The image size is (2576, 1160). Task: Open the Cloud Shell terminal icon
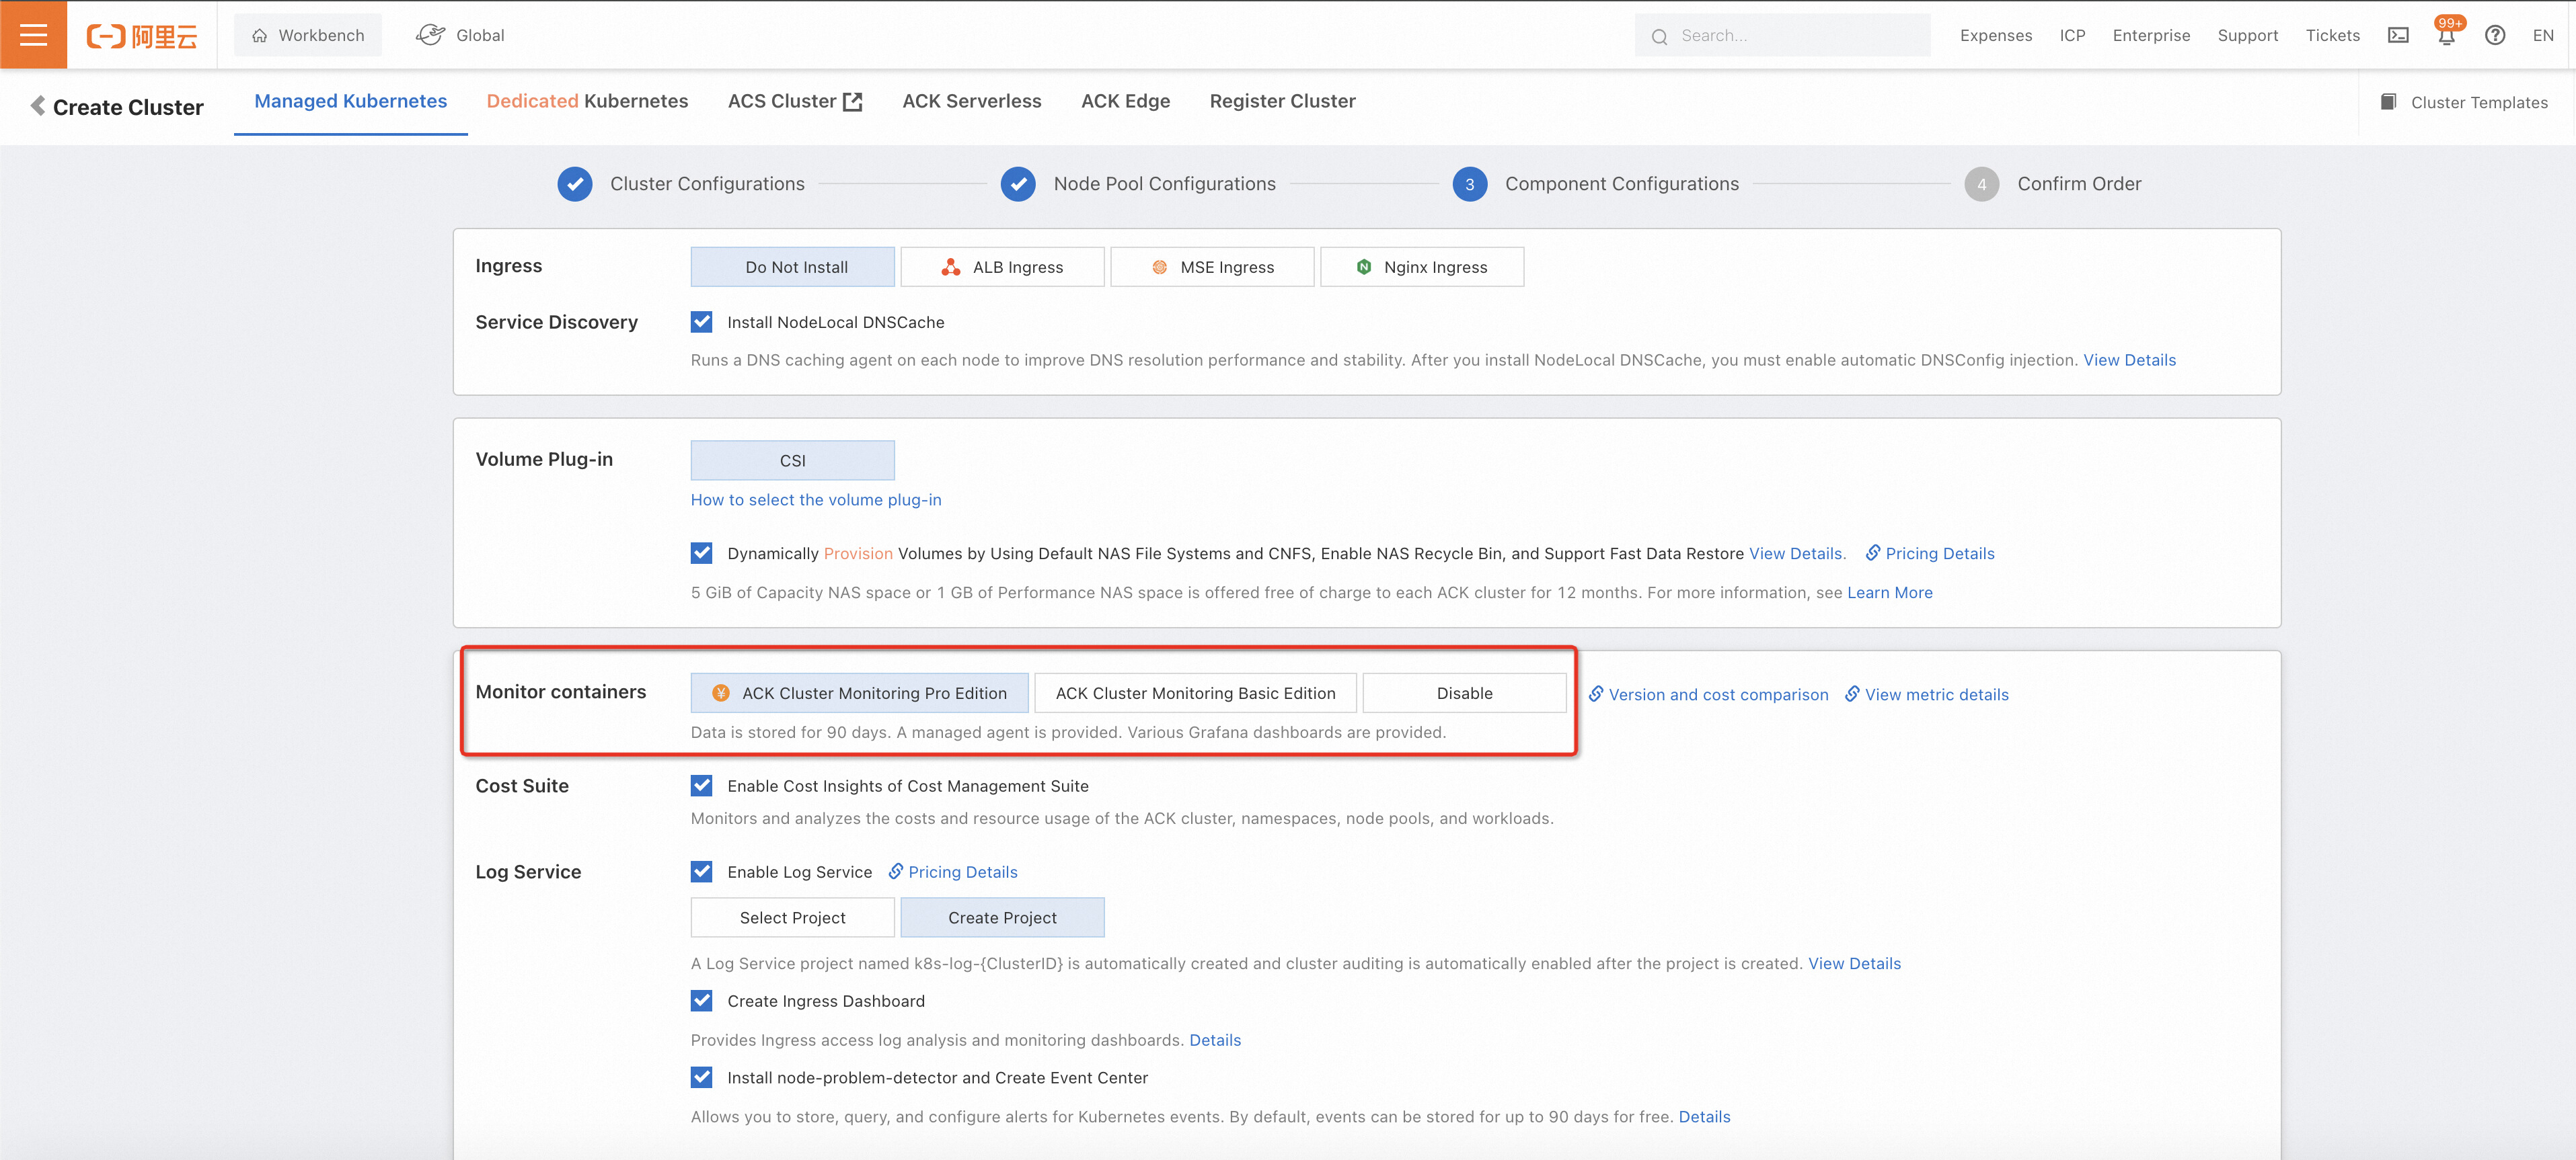pos(2398,36)
